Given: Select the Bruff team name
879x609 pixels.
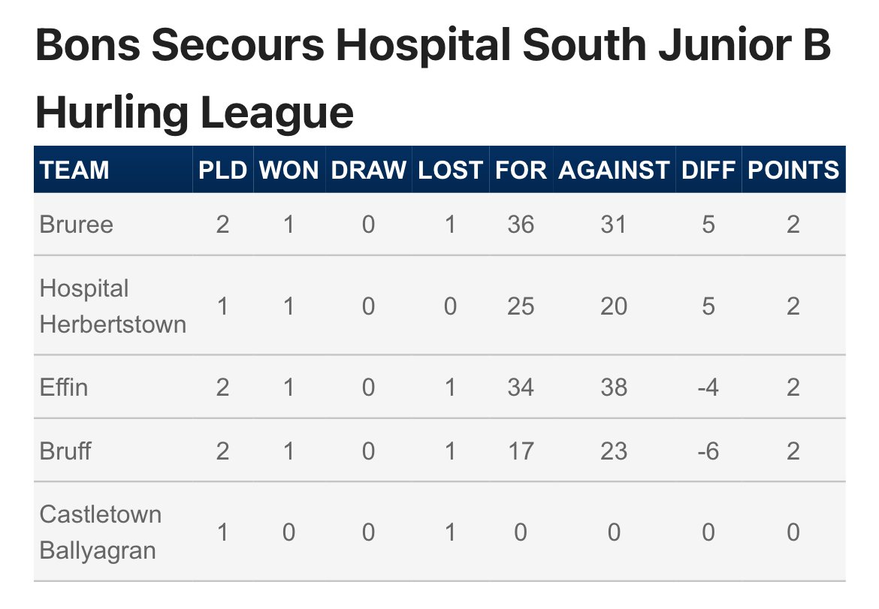Looking at the screenshot, I should coord(65,451).
